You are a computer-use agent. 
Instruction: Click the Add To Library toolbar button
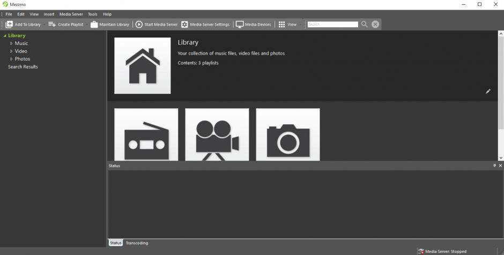pyautogui.click(x=23, y=25)
